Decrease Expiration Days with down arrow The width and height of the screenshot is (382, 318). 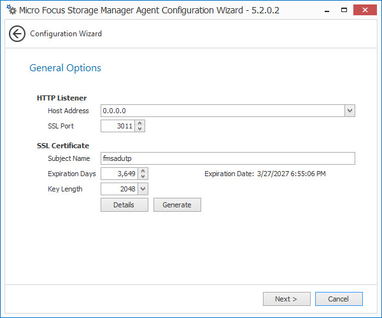[x=143, y=177]
